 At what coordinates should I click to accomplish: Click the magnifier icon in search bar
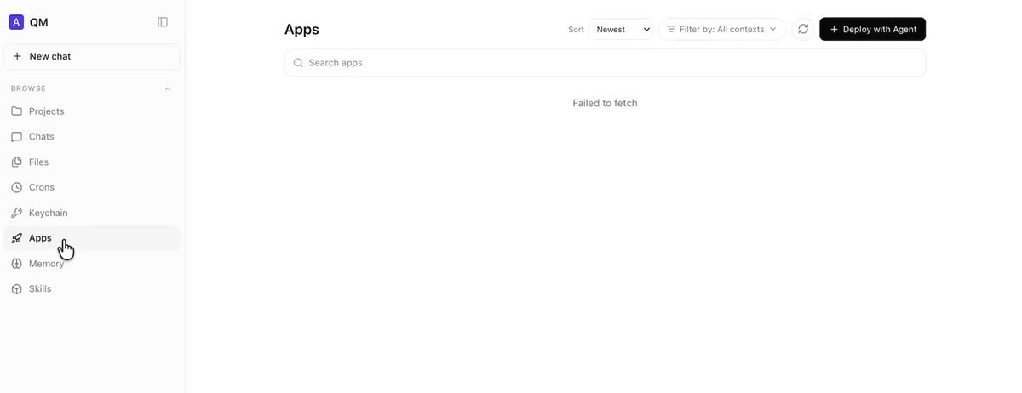point(298,63)
